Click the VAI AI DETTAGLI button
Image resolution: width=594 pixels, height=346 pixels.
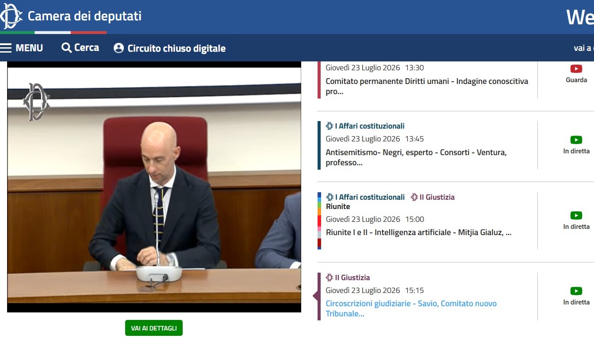pos(154,328)
